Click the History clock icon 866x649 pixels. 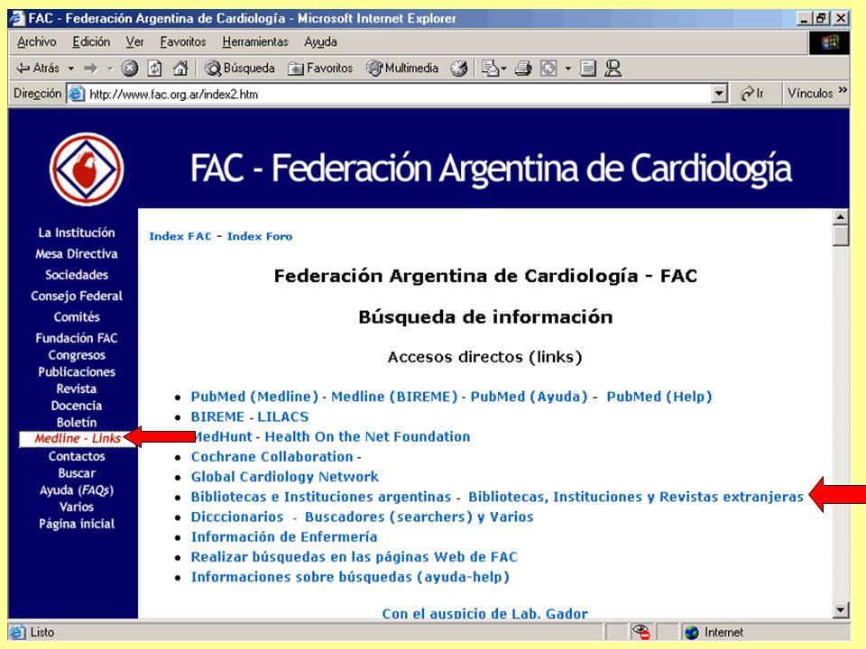pos(459,69)
